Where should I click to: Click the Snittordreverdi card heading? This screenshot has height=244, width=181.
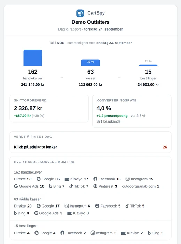click(x=31, y=100)
